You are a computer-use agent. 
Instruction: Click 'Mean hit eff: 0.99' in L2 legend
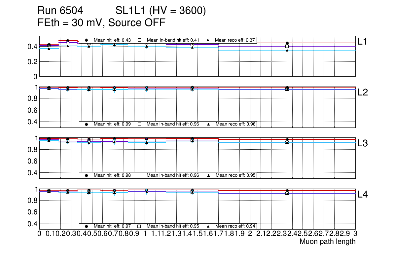[112, 124]
